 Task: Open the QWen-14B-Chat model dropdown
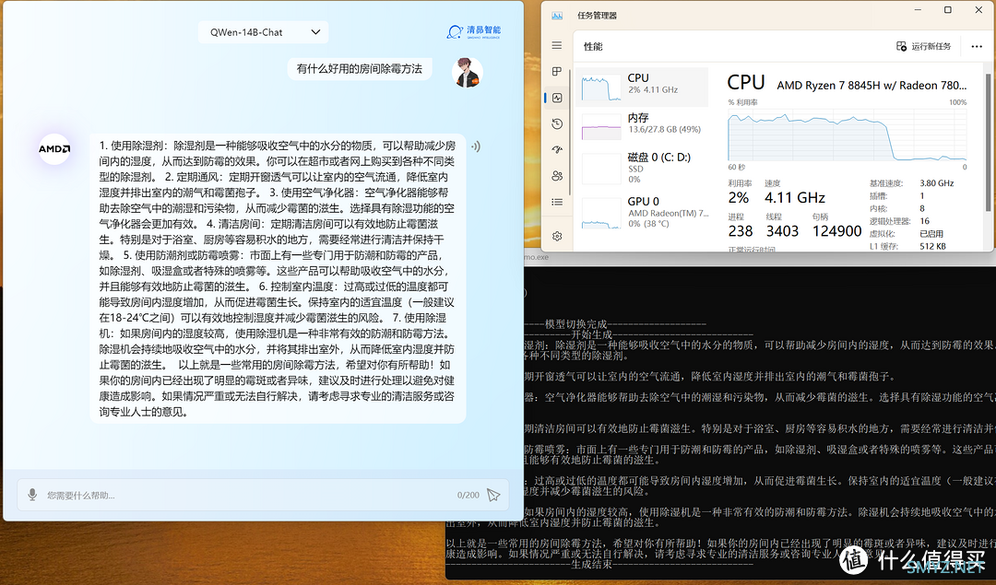264,32
